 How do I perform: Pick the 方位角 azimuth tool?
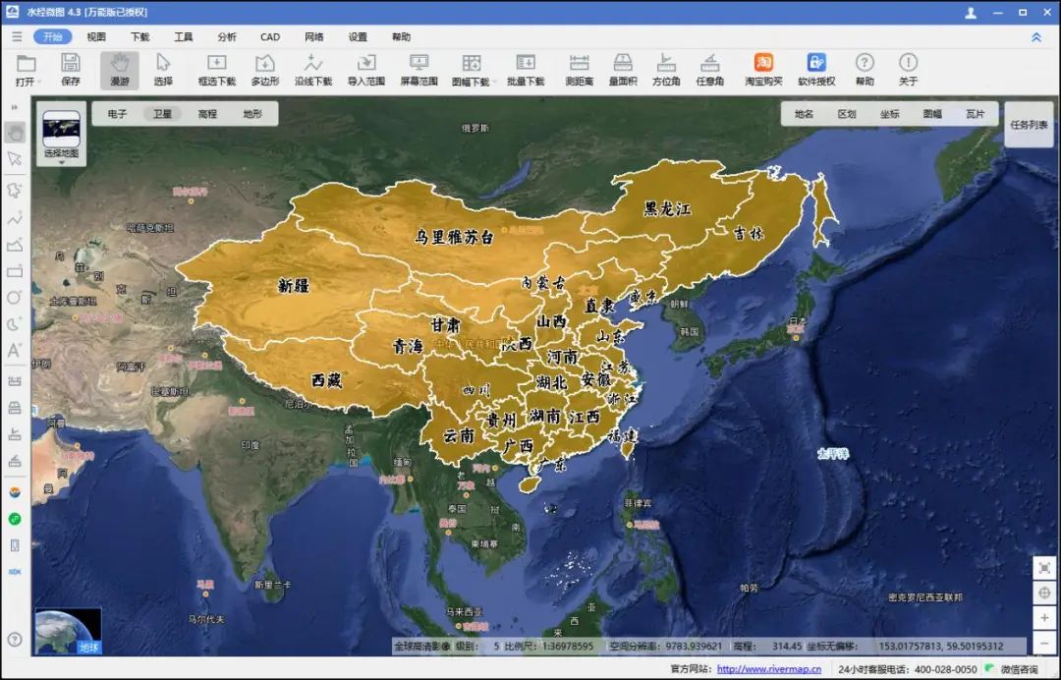point(666,71)
